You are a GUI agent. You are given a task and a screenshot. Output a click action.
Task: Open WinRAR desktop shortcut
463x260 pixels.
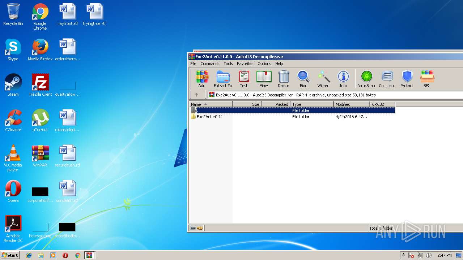(x=40, y=156)
